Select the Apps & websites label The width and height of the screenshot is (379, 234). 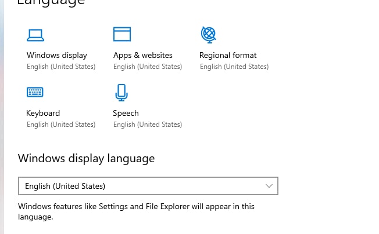pyautogui.click(x=143, y=56)
